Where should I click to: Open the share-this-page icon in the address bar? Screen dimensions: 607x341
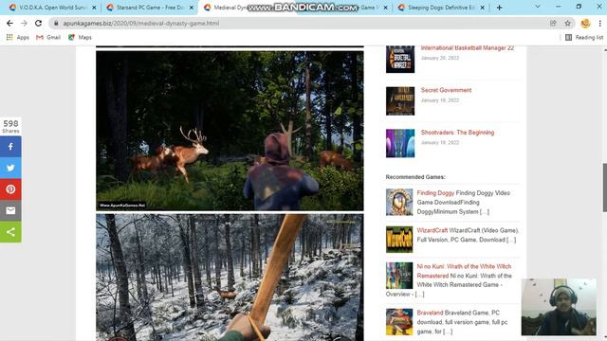[x=553, y=23]
